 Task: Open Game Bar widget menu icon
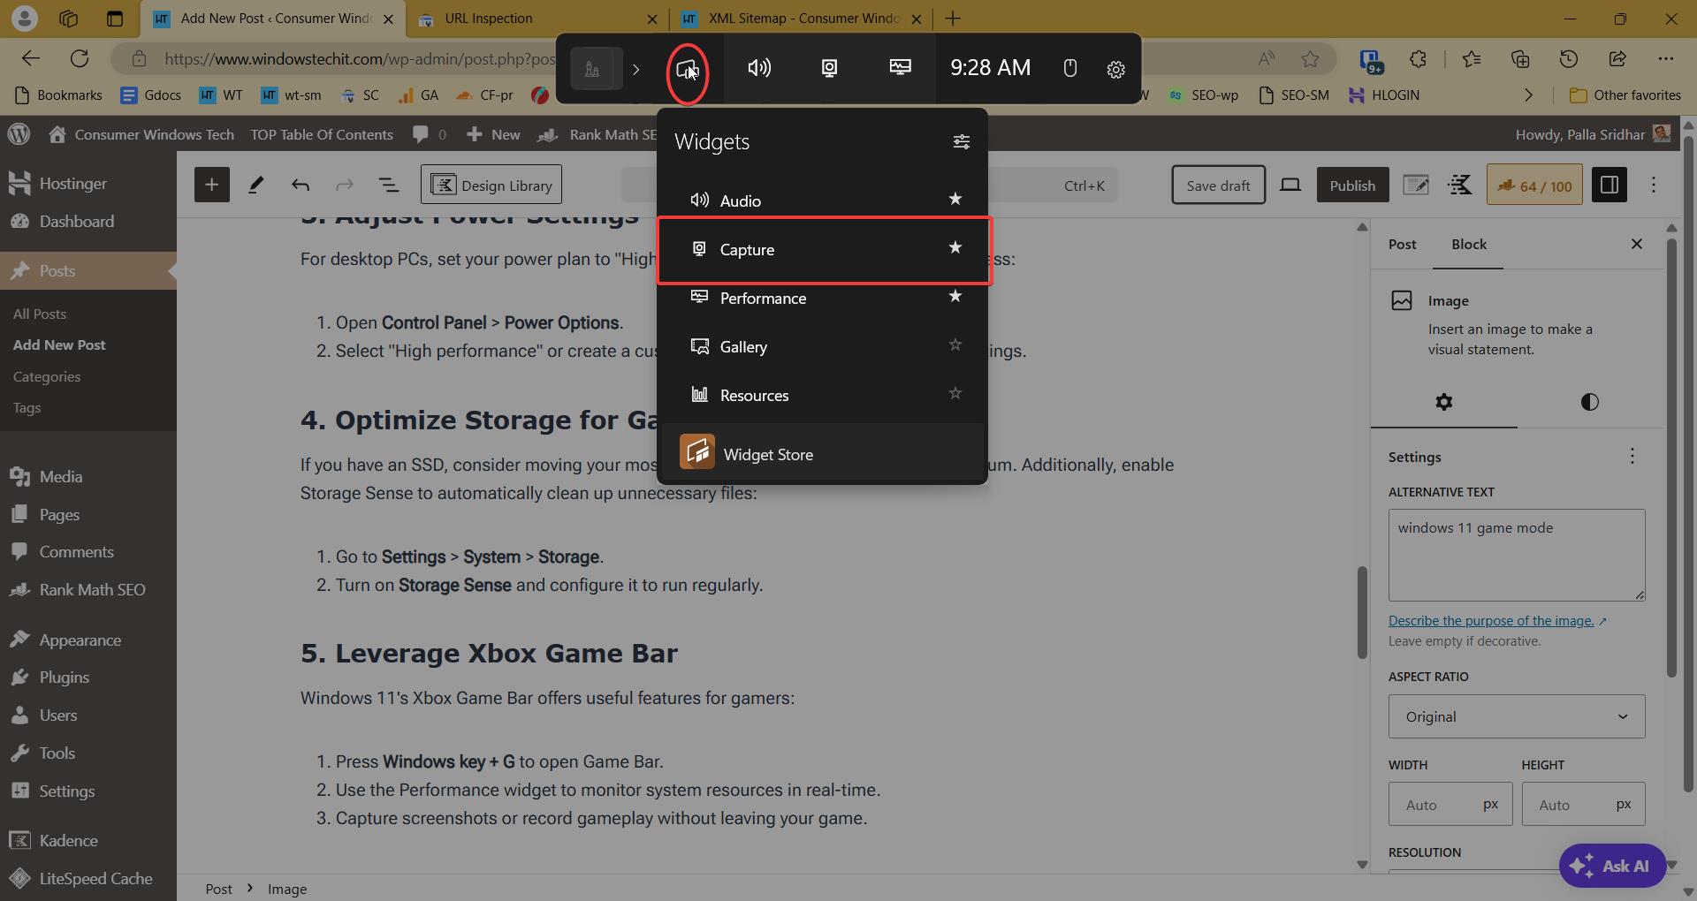[x=687, y=68]
